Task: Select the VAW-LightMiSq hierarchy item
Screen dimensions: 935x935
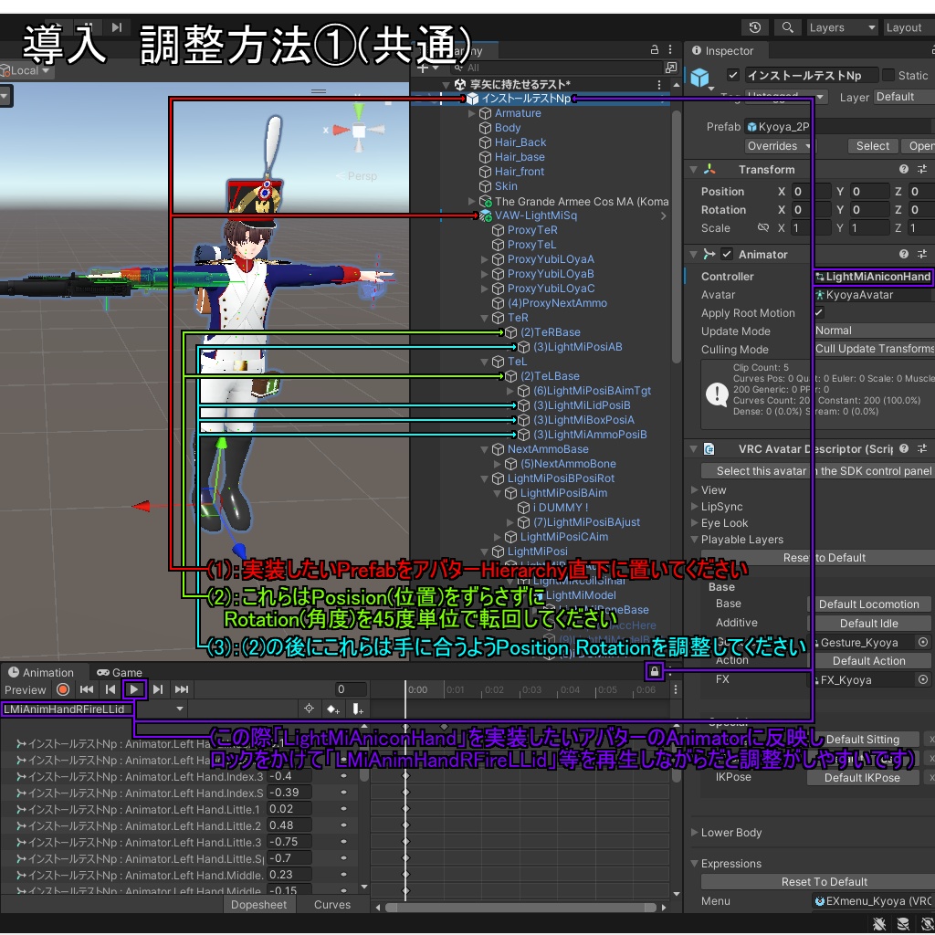Action: click(535, 215)
